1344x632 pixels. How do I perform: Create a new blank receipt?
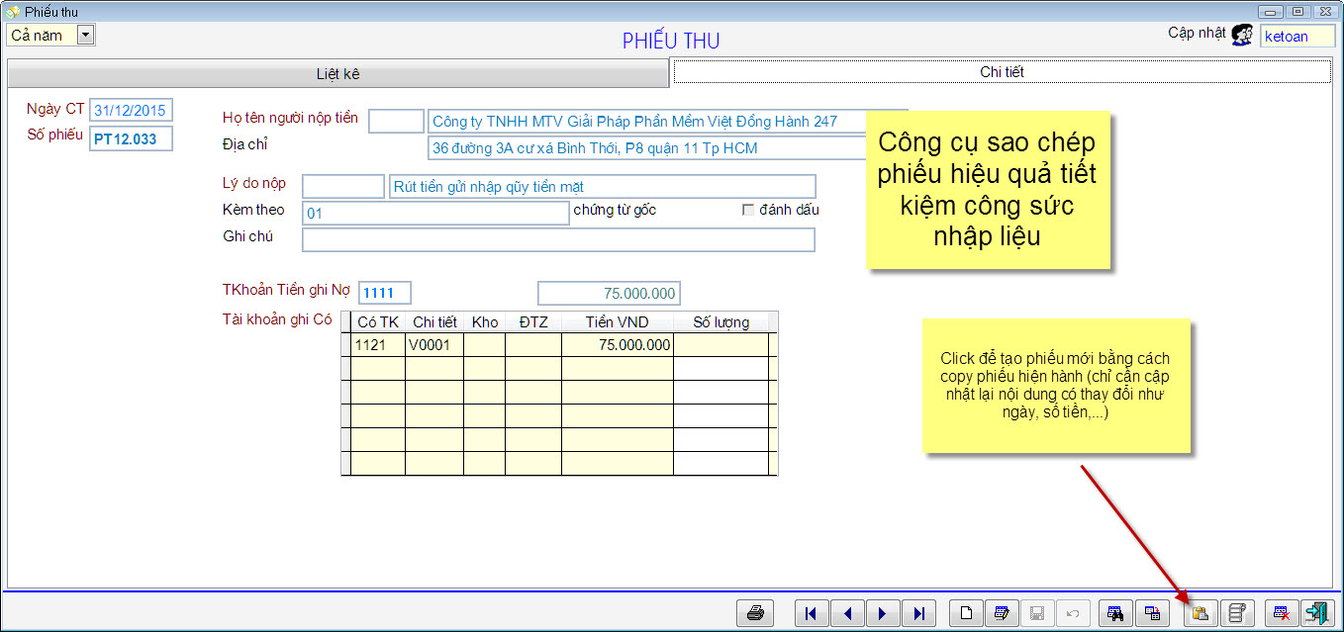pos(966,613)
